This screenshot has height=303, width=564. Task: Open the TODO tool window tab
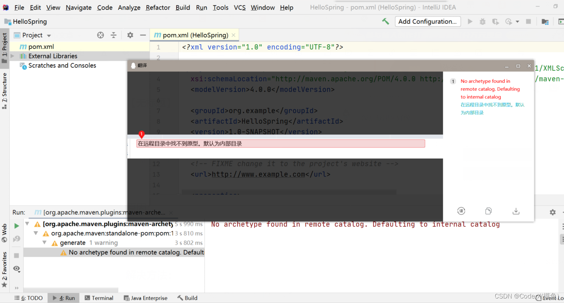point(28,298)
